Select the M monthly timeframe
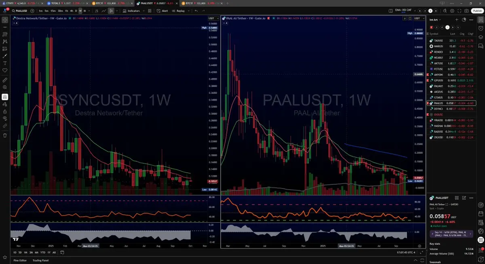Image resolution: width=485 pixels, height=264 pixels. 84,11
